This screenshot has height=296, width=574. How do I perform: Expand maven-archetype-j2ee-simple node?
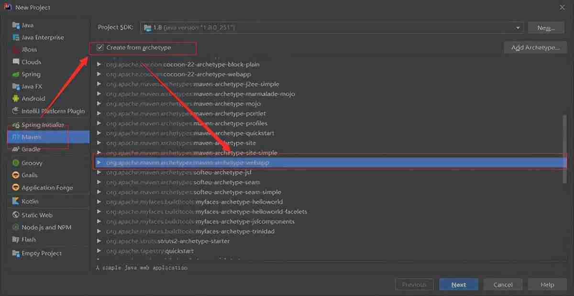click(99, 84)
